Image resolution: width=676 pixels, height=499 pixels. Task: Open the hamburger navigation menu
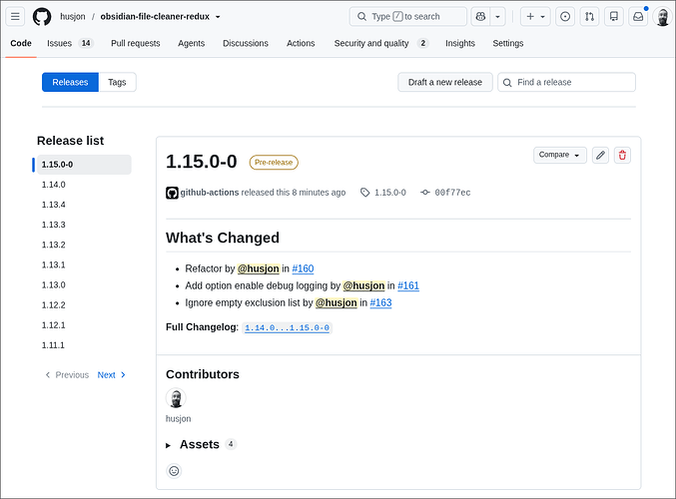coord(15,17)
